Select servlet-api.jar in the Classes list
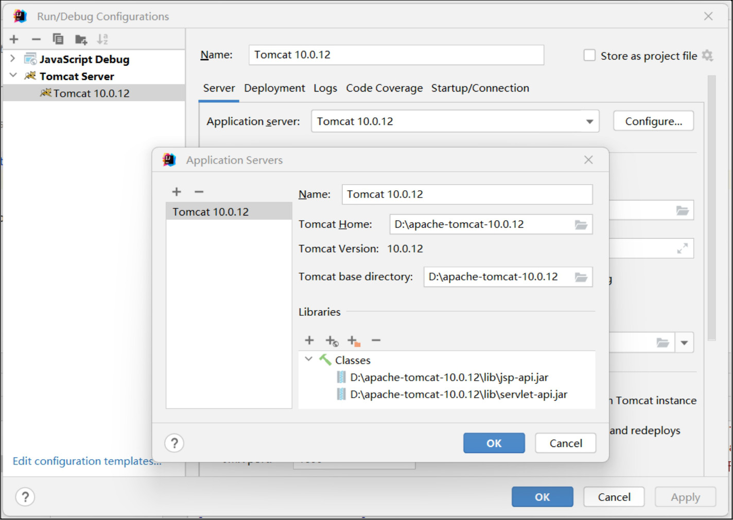 [458, 395]
